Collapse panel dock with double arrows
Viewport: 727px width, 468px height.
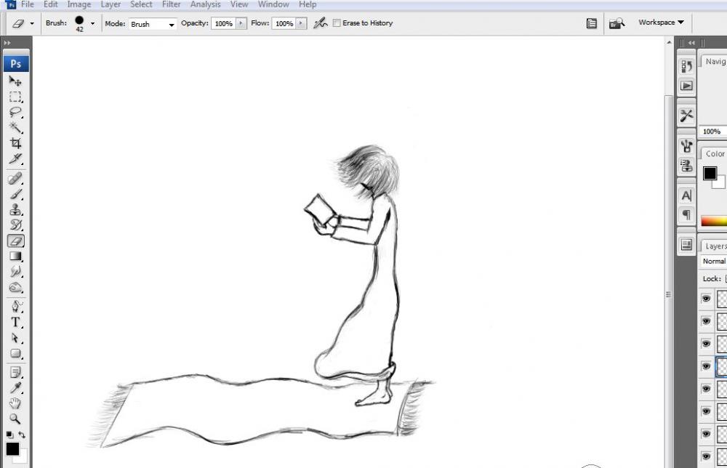point(691,43)
